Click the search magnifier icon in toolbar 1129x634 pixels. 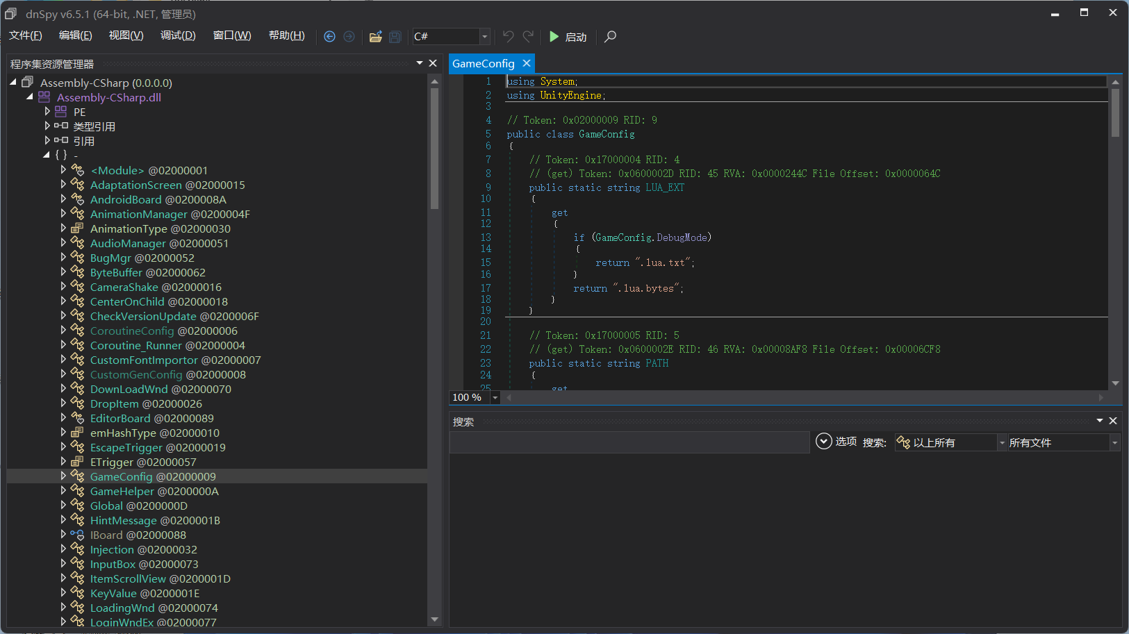[610, 37]
